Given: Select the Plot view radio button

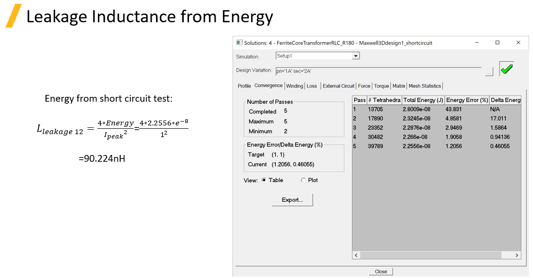Looking at the screenshot, I should tap(303, 180).
